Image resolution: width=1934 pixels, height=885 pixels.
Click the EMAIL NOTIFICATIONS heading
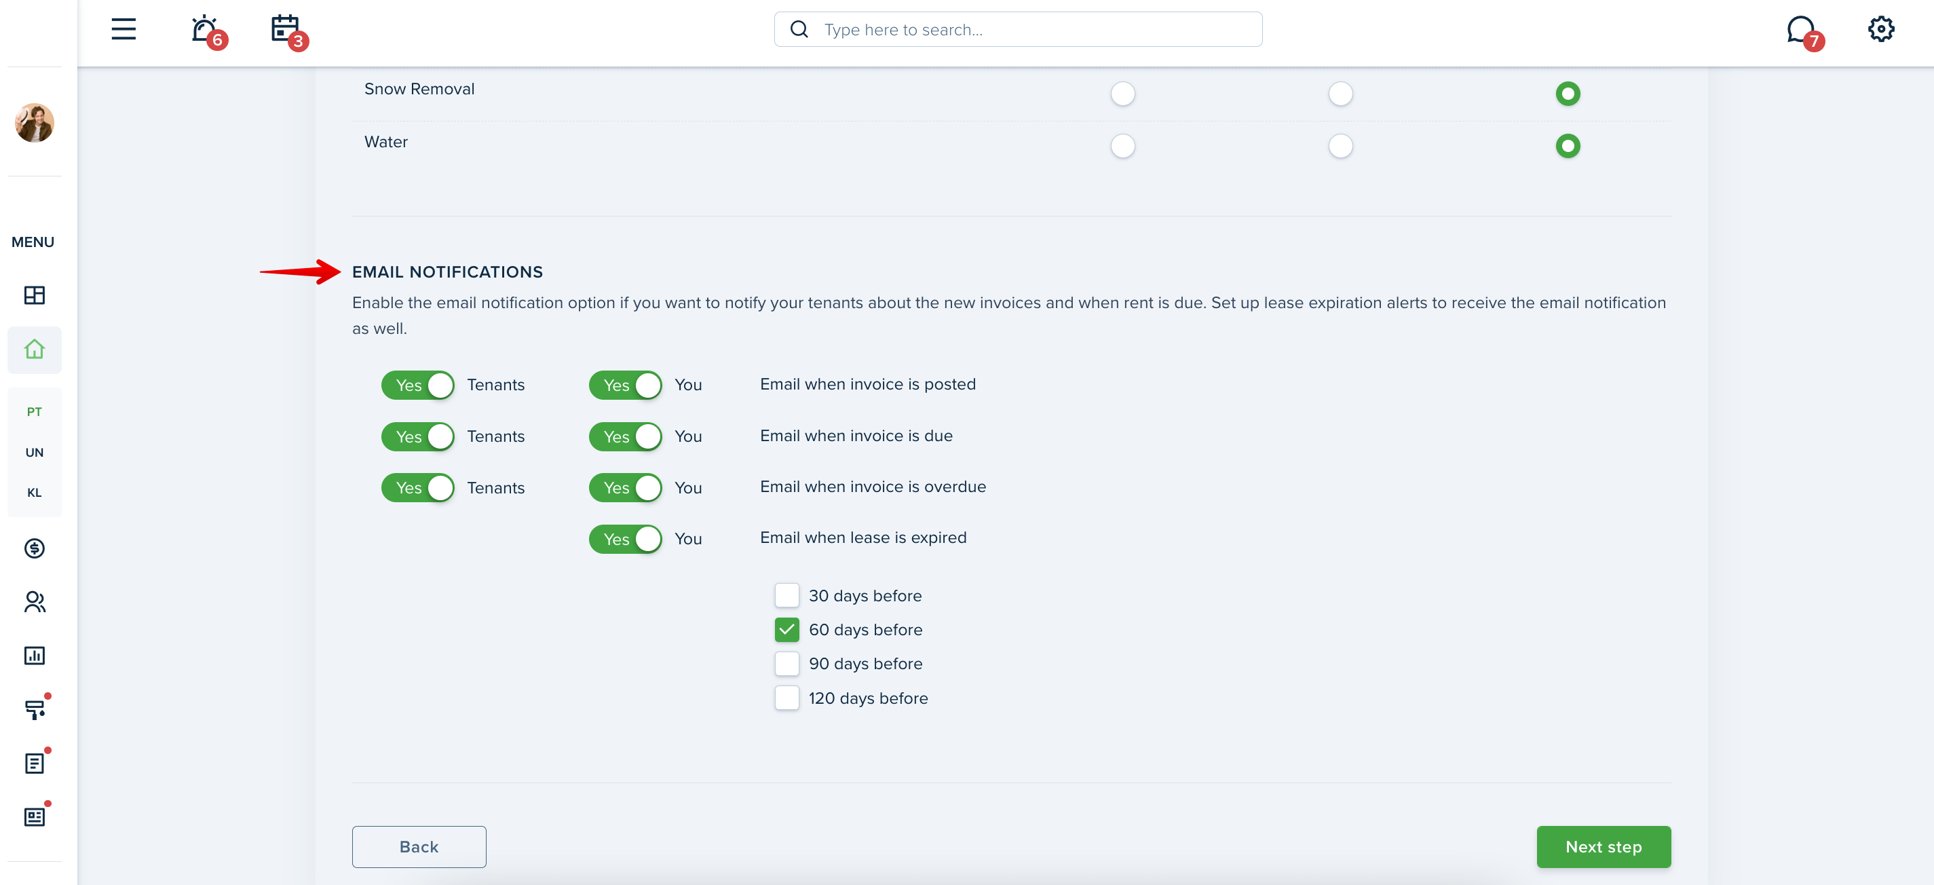[x=447, y=271]
